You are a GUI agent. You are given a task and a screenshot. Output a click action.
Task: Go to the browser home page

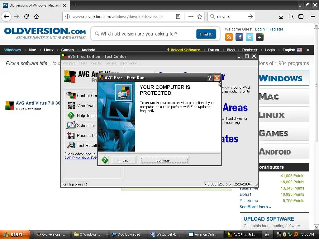pos(36,16)
